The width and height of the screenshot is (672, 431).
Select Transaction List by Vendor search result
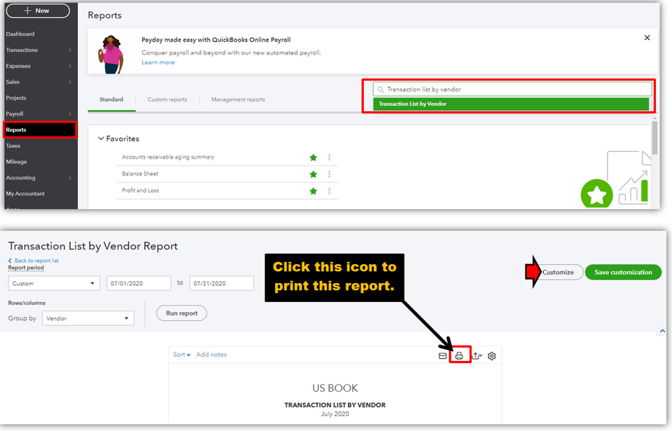pos(511,104)
